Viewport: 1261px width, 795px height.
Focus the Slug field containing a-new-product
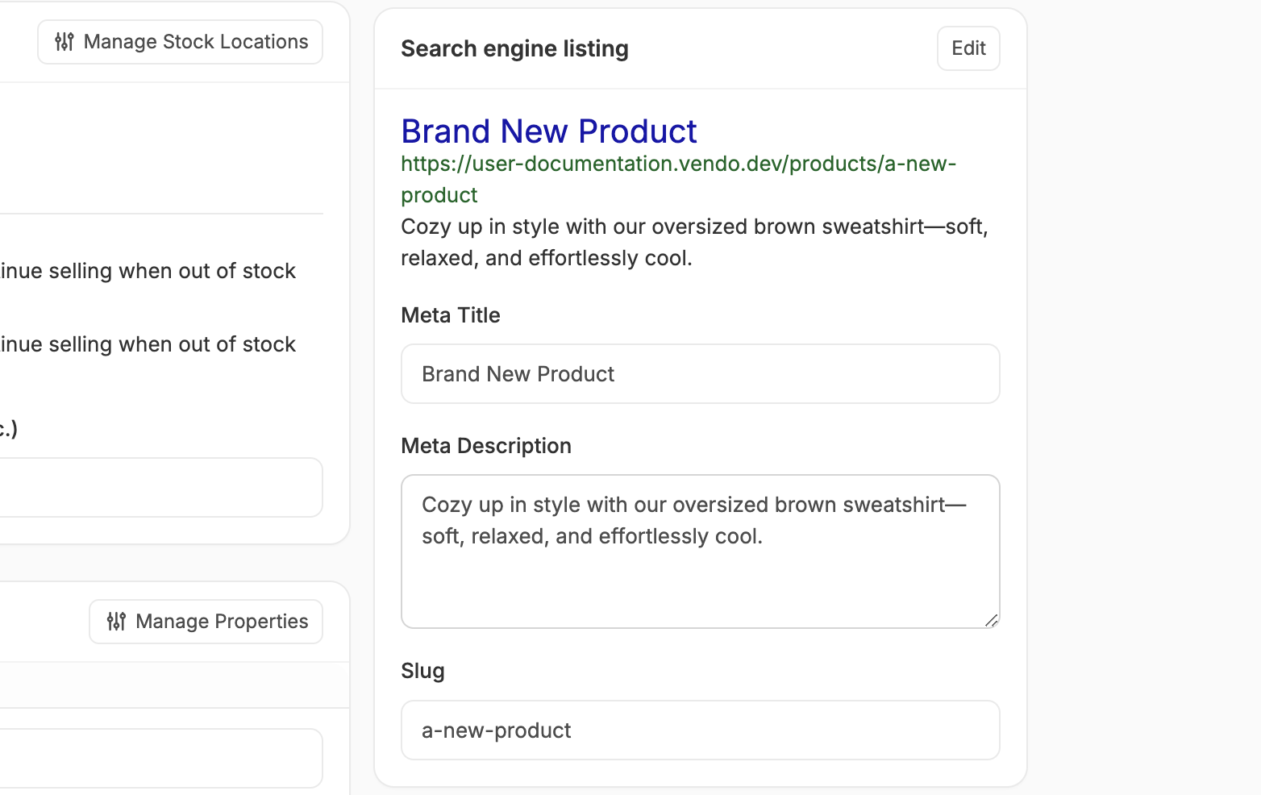point(700,730)
